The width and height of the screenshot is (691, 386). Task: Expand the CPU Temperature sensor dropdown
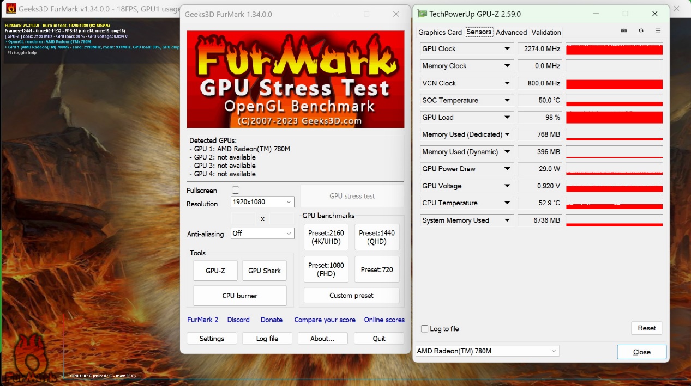click(507, 203)
